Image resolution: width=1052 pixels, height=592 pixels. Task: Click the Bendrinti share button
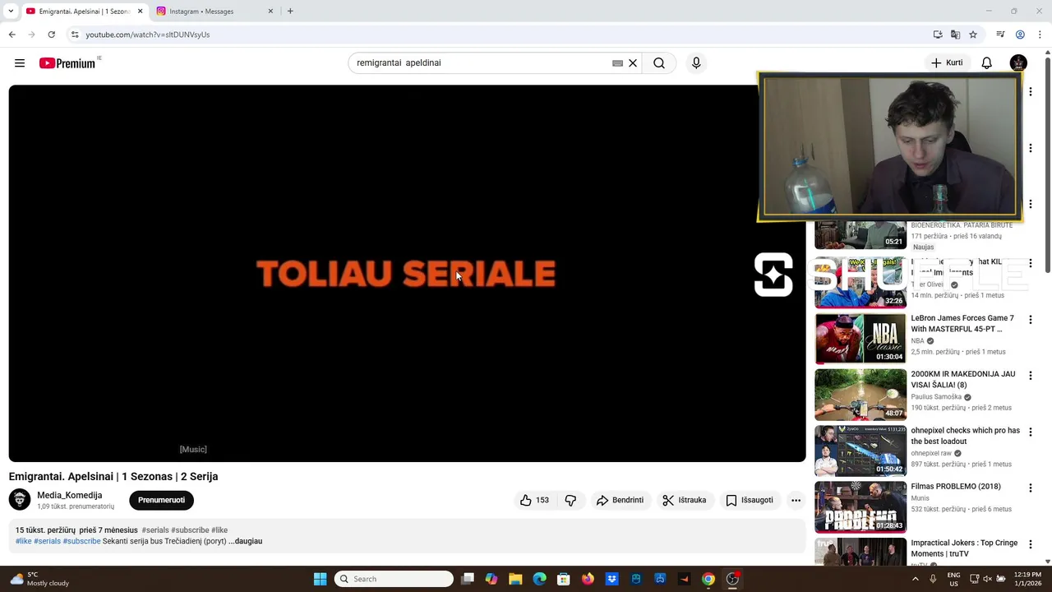click(x=621, y=500)
